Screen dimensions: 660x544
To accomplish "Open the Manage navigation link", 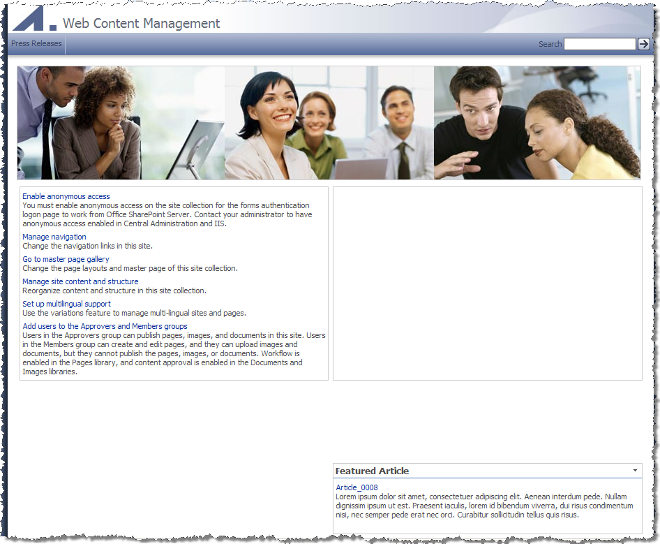I will coord(54,237).
